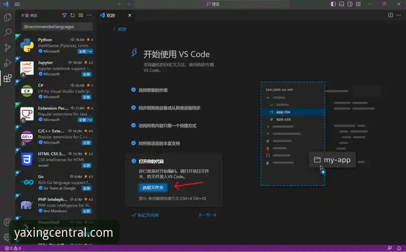
Task: Click the filter extensions funnel icon
Action: click(64, 15)
